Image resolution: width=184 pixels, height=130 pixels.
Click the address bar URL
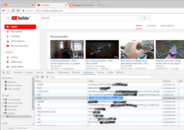(49, 11)
